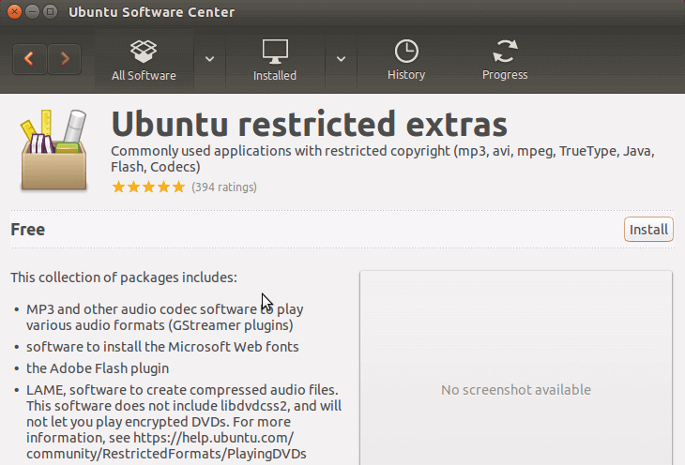The height and width of the screenshot is (465, 685).
Task: Click the back navigation arrow
Action: tap(29, 58)
